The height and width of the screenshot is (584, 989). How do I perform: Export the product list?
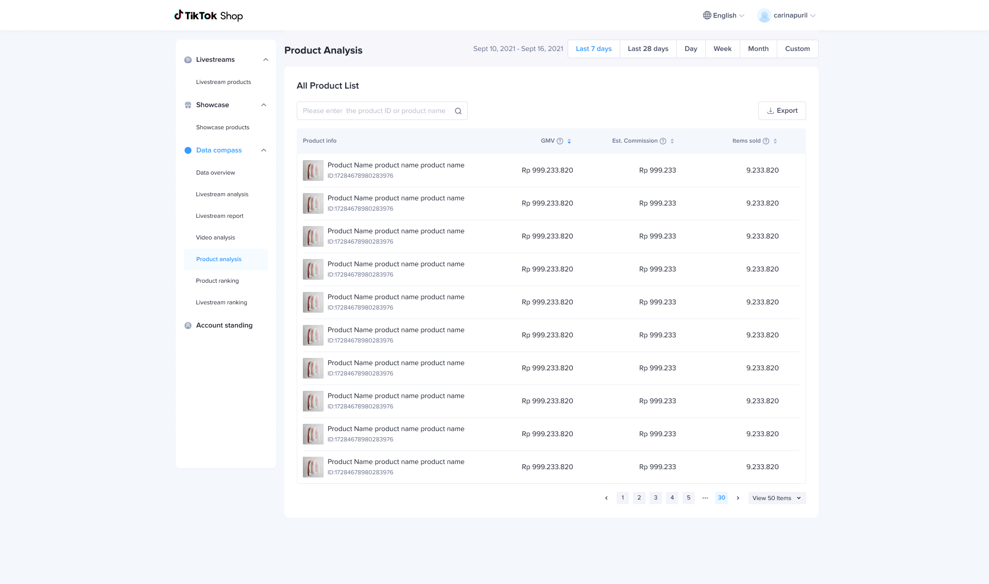point(782,111)
